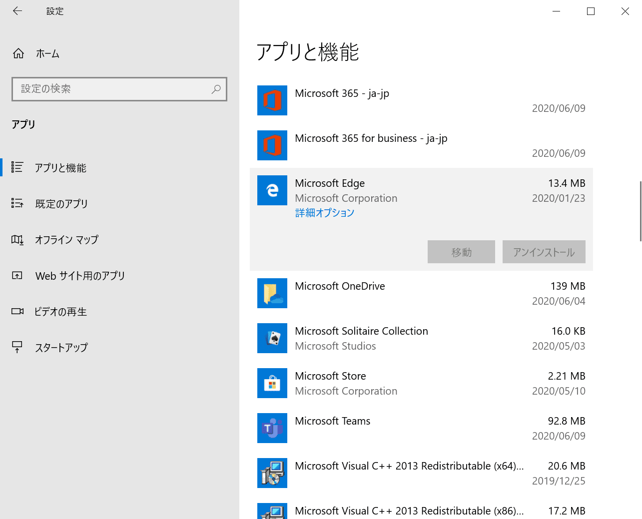Viewport: 642px width, 519px height.
Task: Click the search magnifier icon
Action: click(216, 89)
